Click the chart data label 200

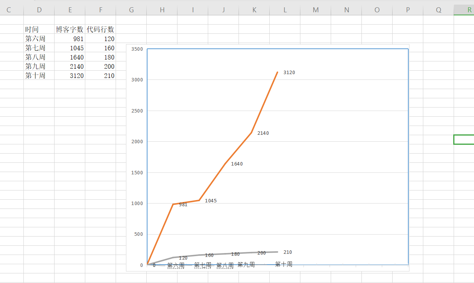[x=262, y=253]
